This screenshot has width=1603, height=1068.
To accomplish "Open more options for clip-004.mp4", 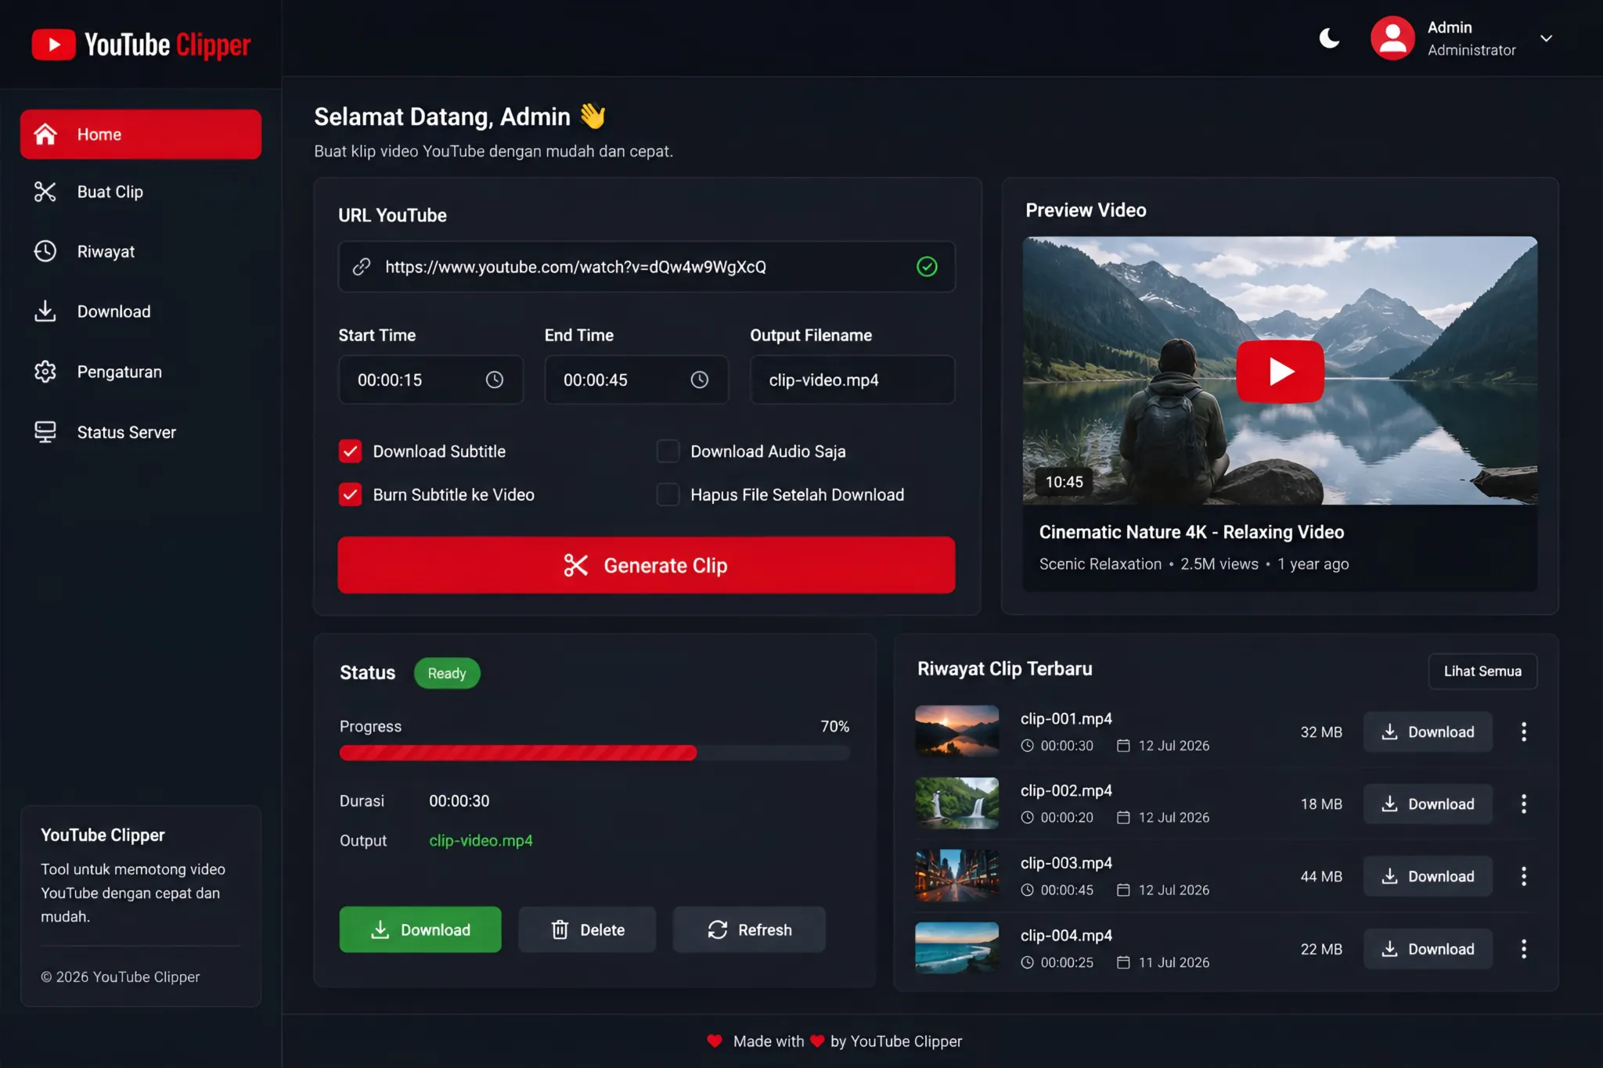I will coord(1523,949).
